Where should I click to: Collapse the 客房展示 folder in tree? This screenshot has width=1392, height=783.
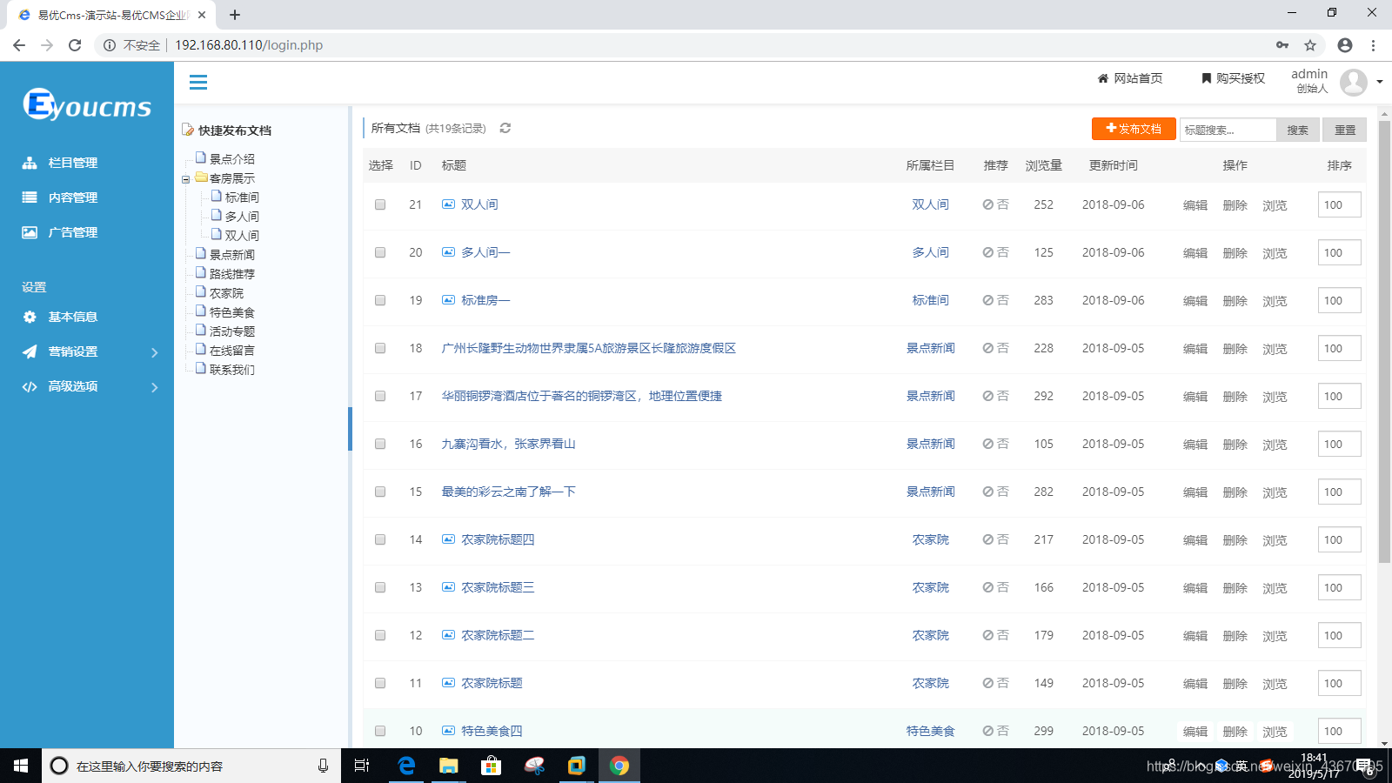(x=186, y=177)
